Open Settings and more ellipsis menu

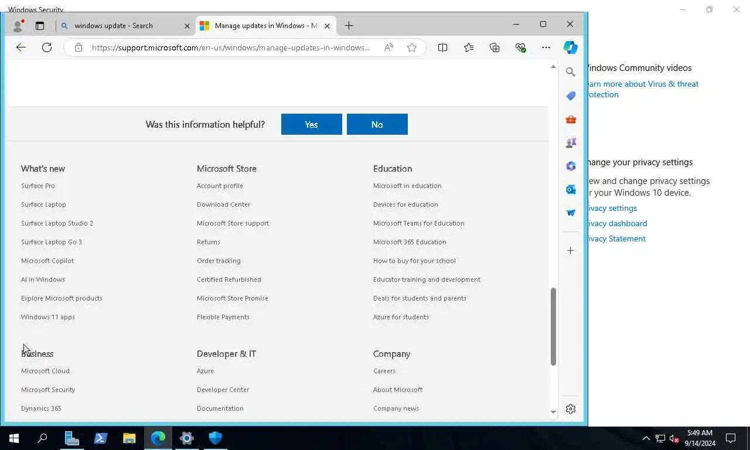click(x=546, y=47)
